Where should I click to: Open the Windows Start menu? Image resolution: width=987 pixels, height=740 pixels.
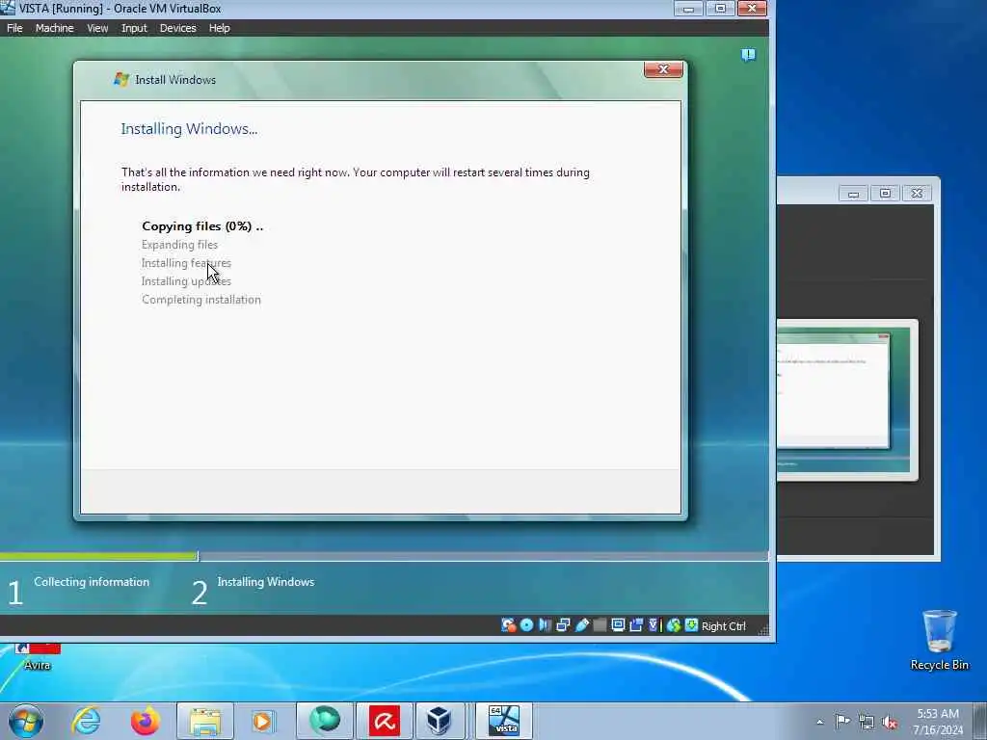pyautogui.click(x=26, y=721)
